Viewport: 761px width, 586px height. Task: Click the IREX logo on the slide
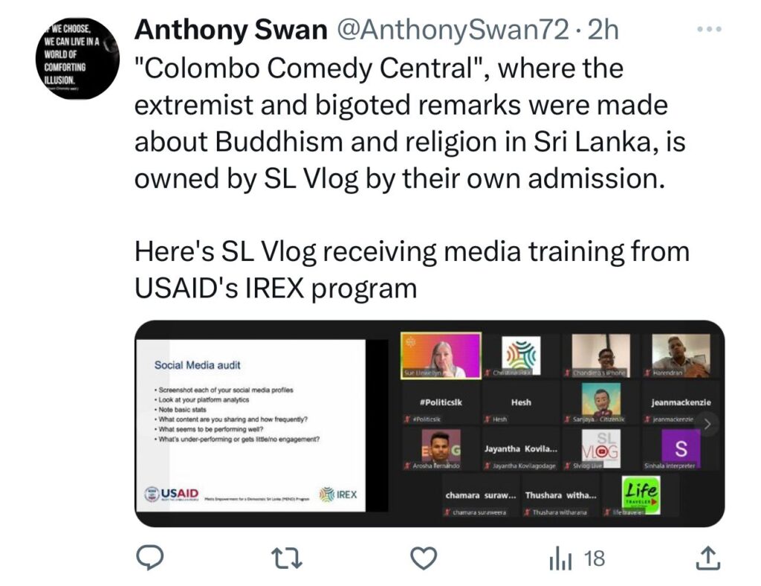[x=338, y=495]
